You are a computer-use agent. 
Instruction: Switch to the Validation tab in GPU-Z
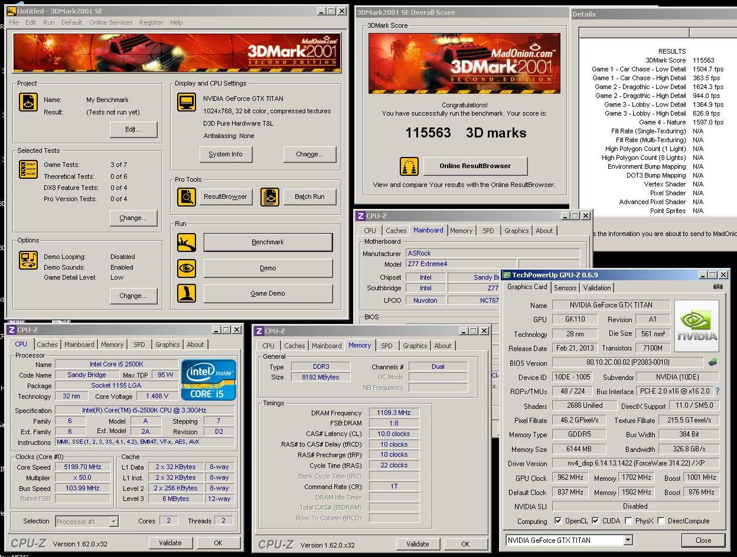pyautogui.click(x=597, y=288)
